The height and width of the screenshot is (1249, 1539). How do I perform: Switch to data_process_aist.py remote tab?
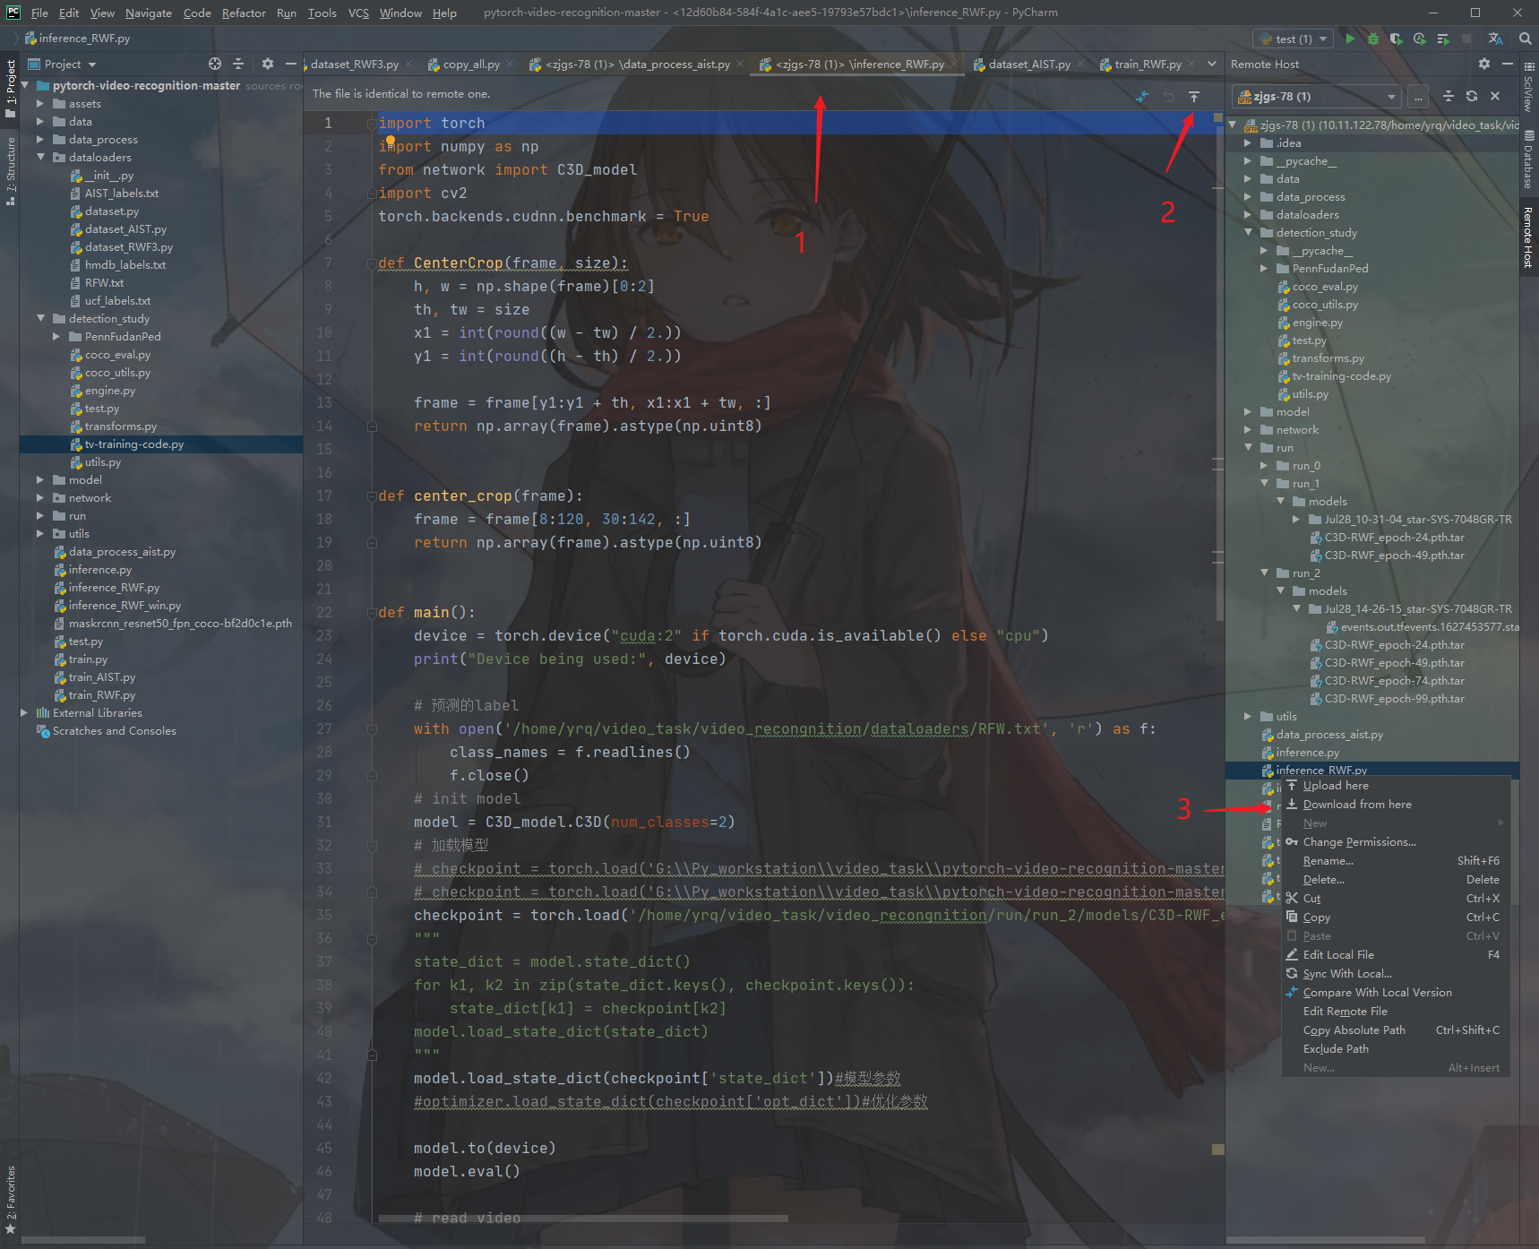tap(636, 64)
